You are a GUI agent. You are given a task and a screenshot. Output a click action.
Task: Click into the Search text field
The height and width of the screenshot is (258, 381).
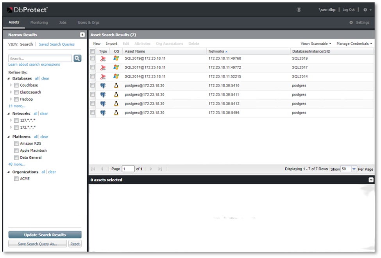click(x=40, y=58)
